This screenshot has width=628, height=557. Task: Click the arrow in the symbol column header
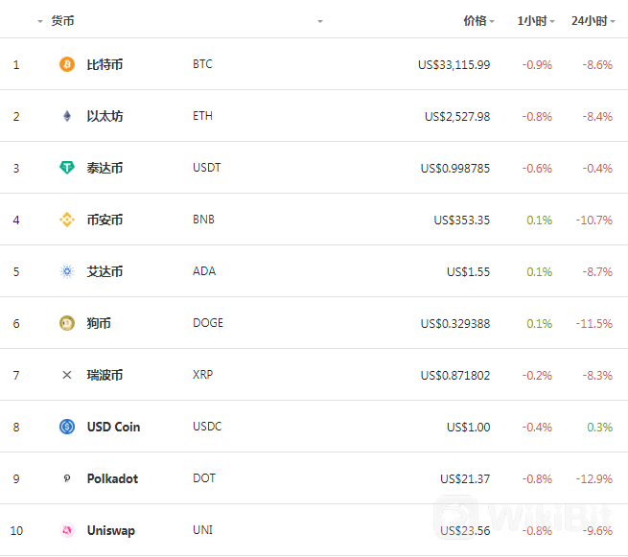click(320, 22)
